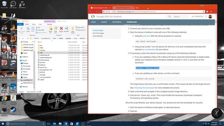Click the Cut command in ribbon

pyautogui.click(x=38, y=27)
